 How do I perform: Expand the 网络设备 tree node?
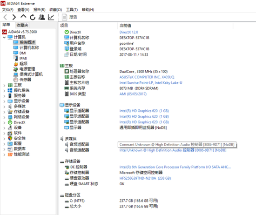click(x=4, y=117)
